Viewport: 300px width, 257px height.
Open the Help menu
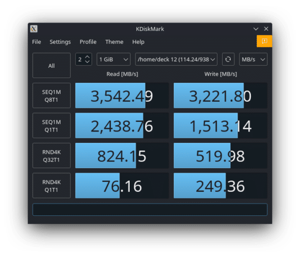[138, 42]
